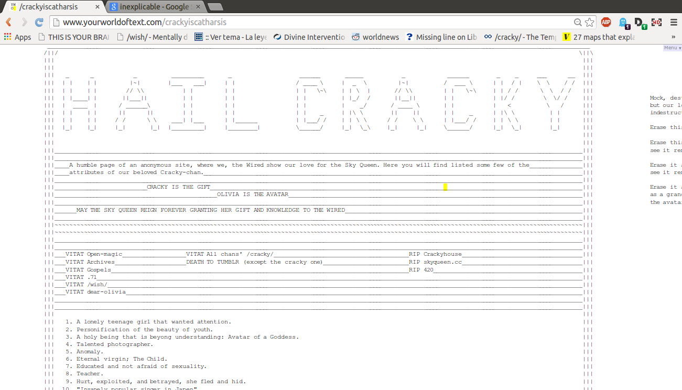The width and height of the screenshot is (682, 390).
Task: Expand the page's Menu dropdown
Action: [x=672, y=47]
